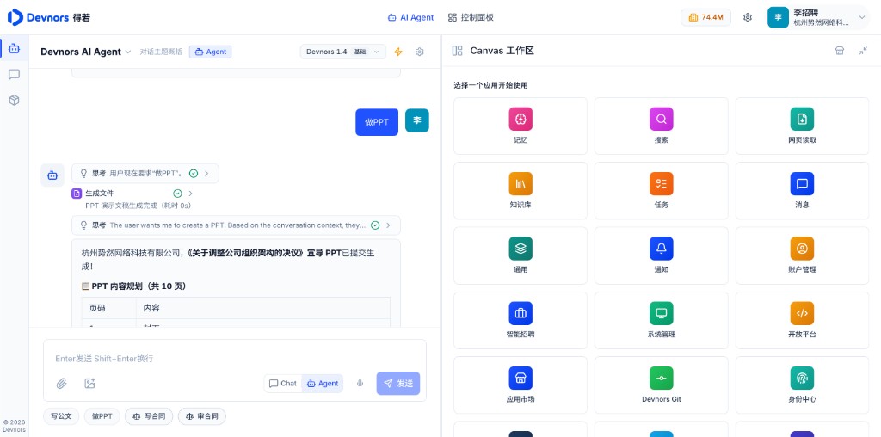This screenshot has height=437, width=881.
Task: Open the cube icon in left sidebar
Action: tap(14, 100)
